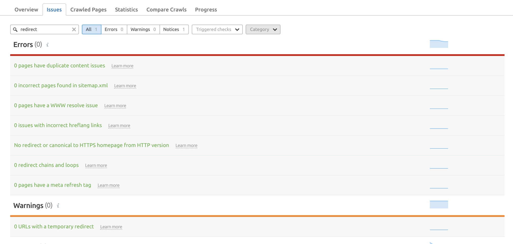Click inside the redirect search field

(43, 29)
